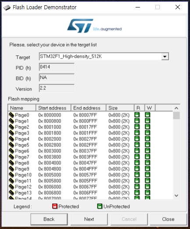Image resolution: width=190 pixels, height=229 pixels.
Task: Click the Start address column header
Action: point(54,108)
